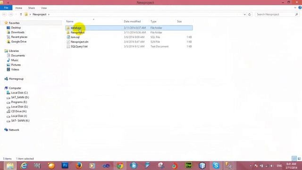The height and width of the screenshot is (170, 302).
Task: Click the Back navigation arrow
Action: (x=4, y=15)
